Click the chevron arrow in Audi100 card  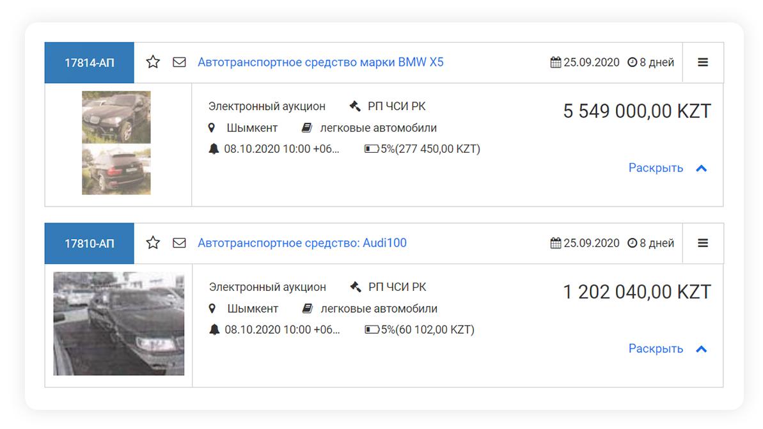point(702,349)
